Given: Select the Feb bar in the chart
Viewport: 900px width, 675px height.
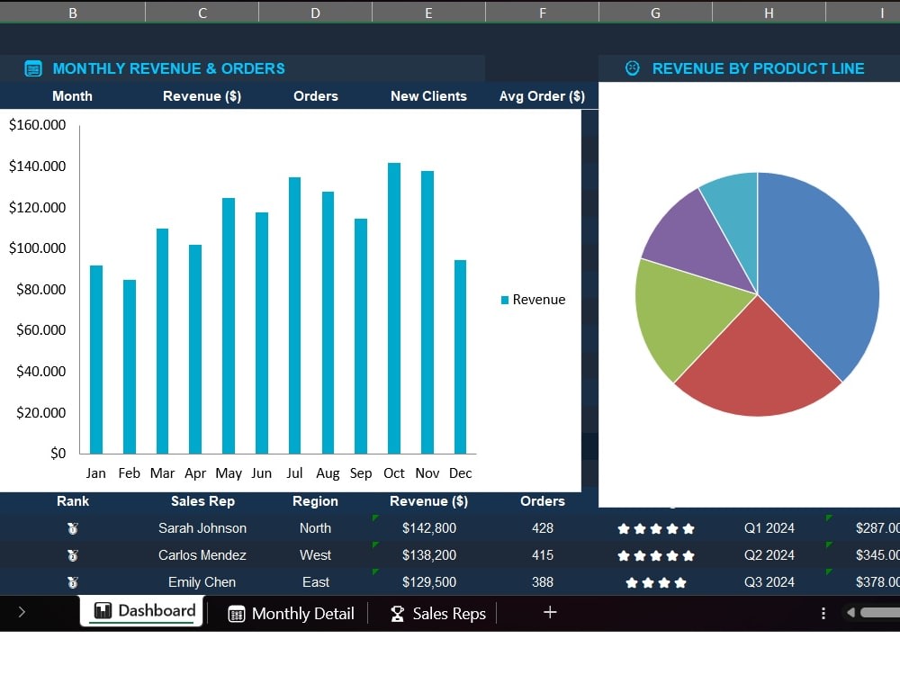Looking at the screenshot, I should click(x=129, y=366).
